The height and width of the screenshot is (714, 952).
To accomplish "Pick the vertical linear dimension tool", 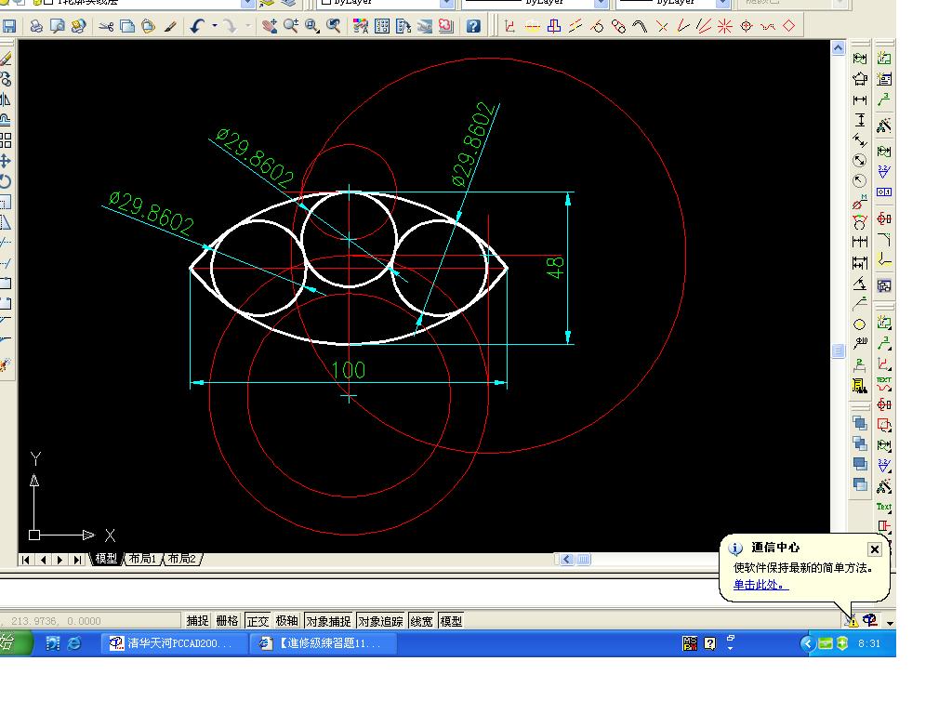I will pos(860,120).
